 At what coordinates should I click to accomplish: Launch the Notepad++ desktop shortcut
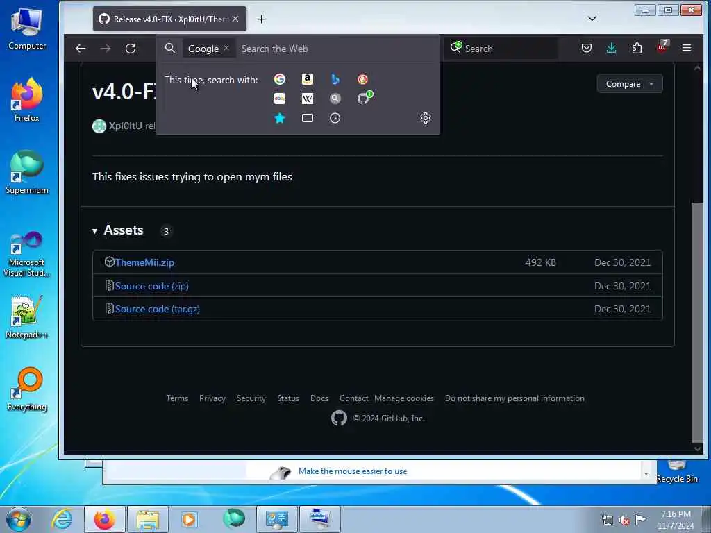coord(27,317)
